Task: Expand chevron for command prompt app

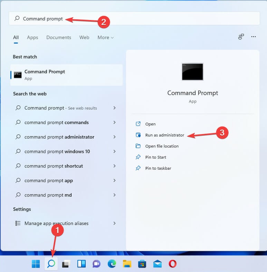Action: pyautogui.click(x=114, y=180)
